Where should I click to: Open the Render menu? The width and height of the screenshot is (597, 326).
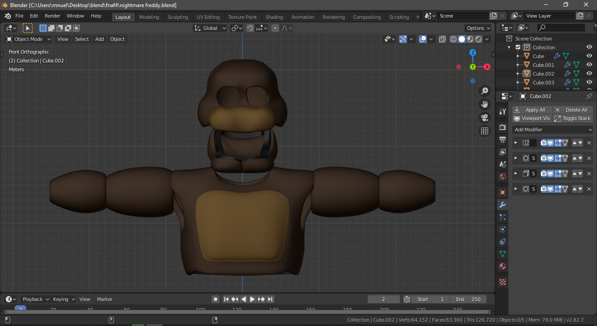coord(53,16)
